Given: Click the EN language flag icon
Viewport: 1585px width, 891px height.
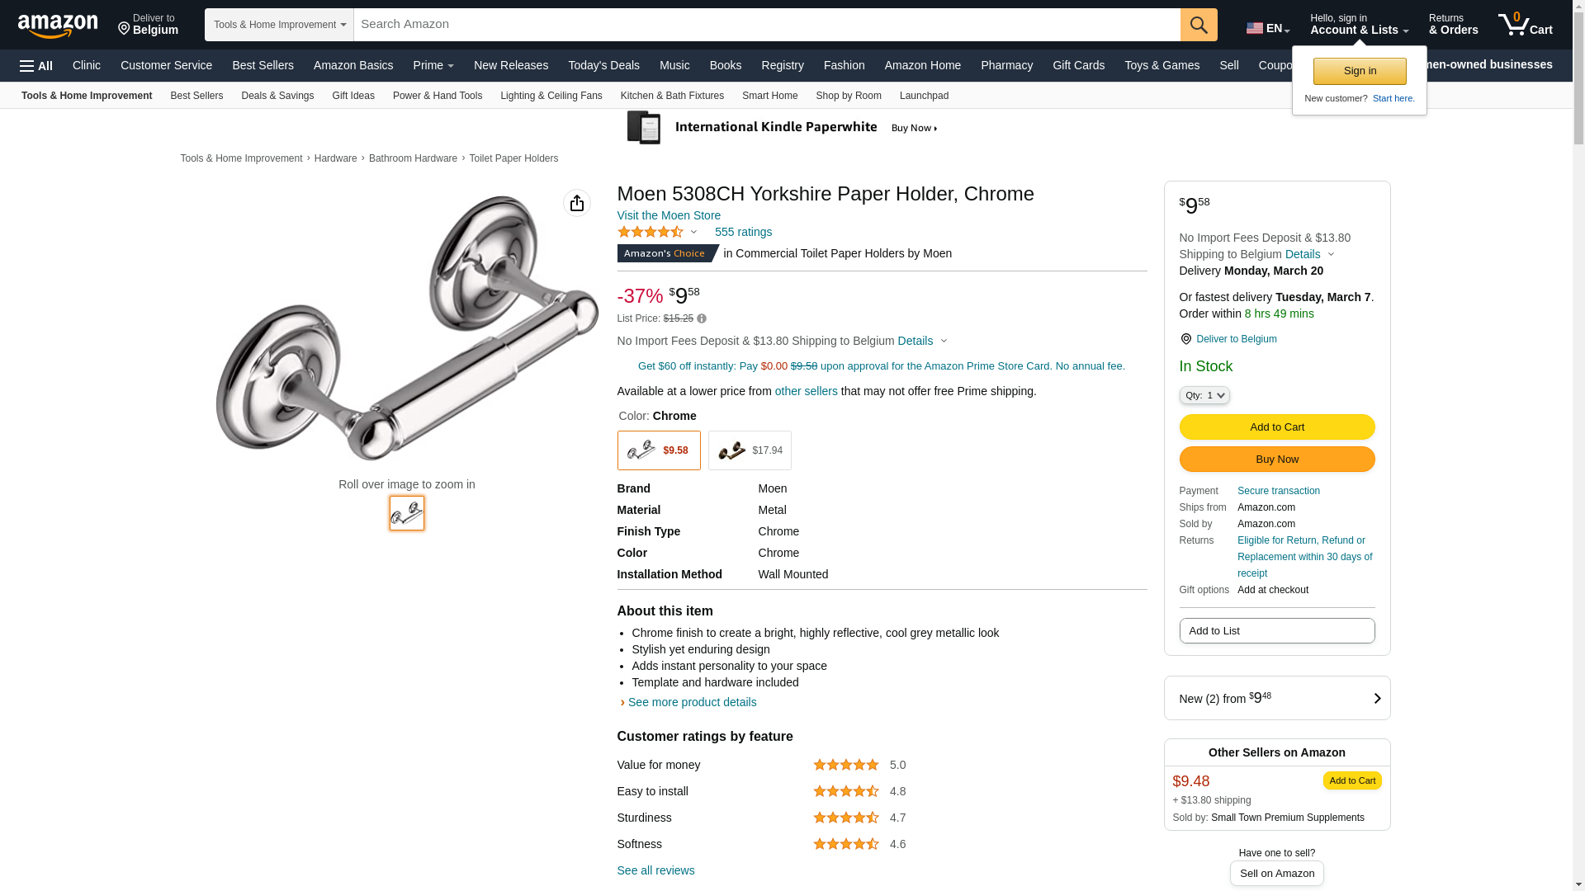Looking at the screenshot, I should [1255, 28].
